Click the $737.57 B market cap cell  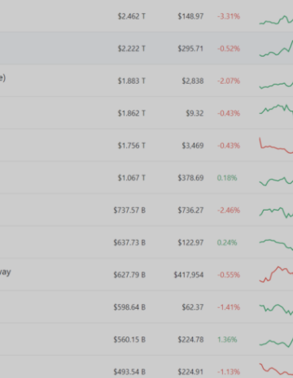[x=129, y=211]
